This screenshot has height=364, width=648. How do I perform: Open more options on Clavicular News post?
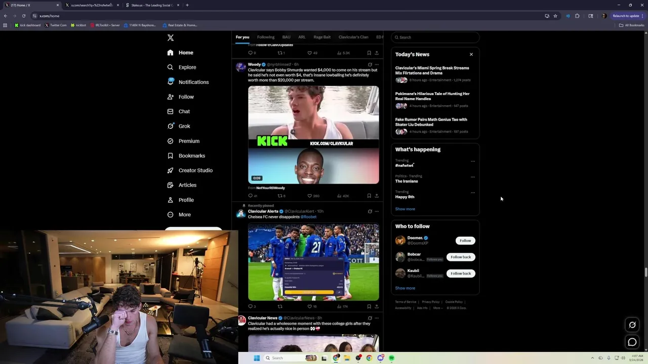point(377,318)
